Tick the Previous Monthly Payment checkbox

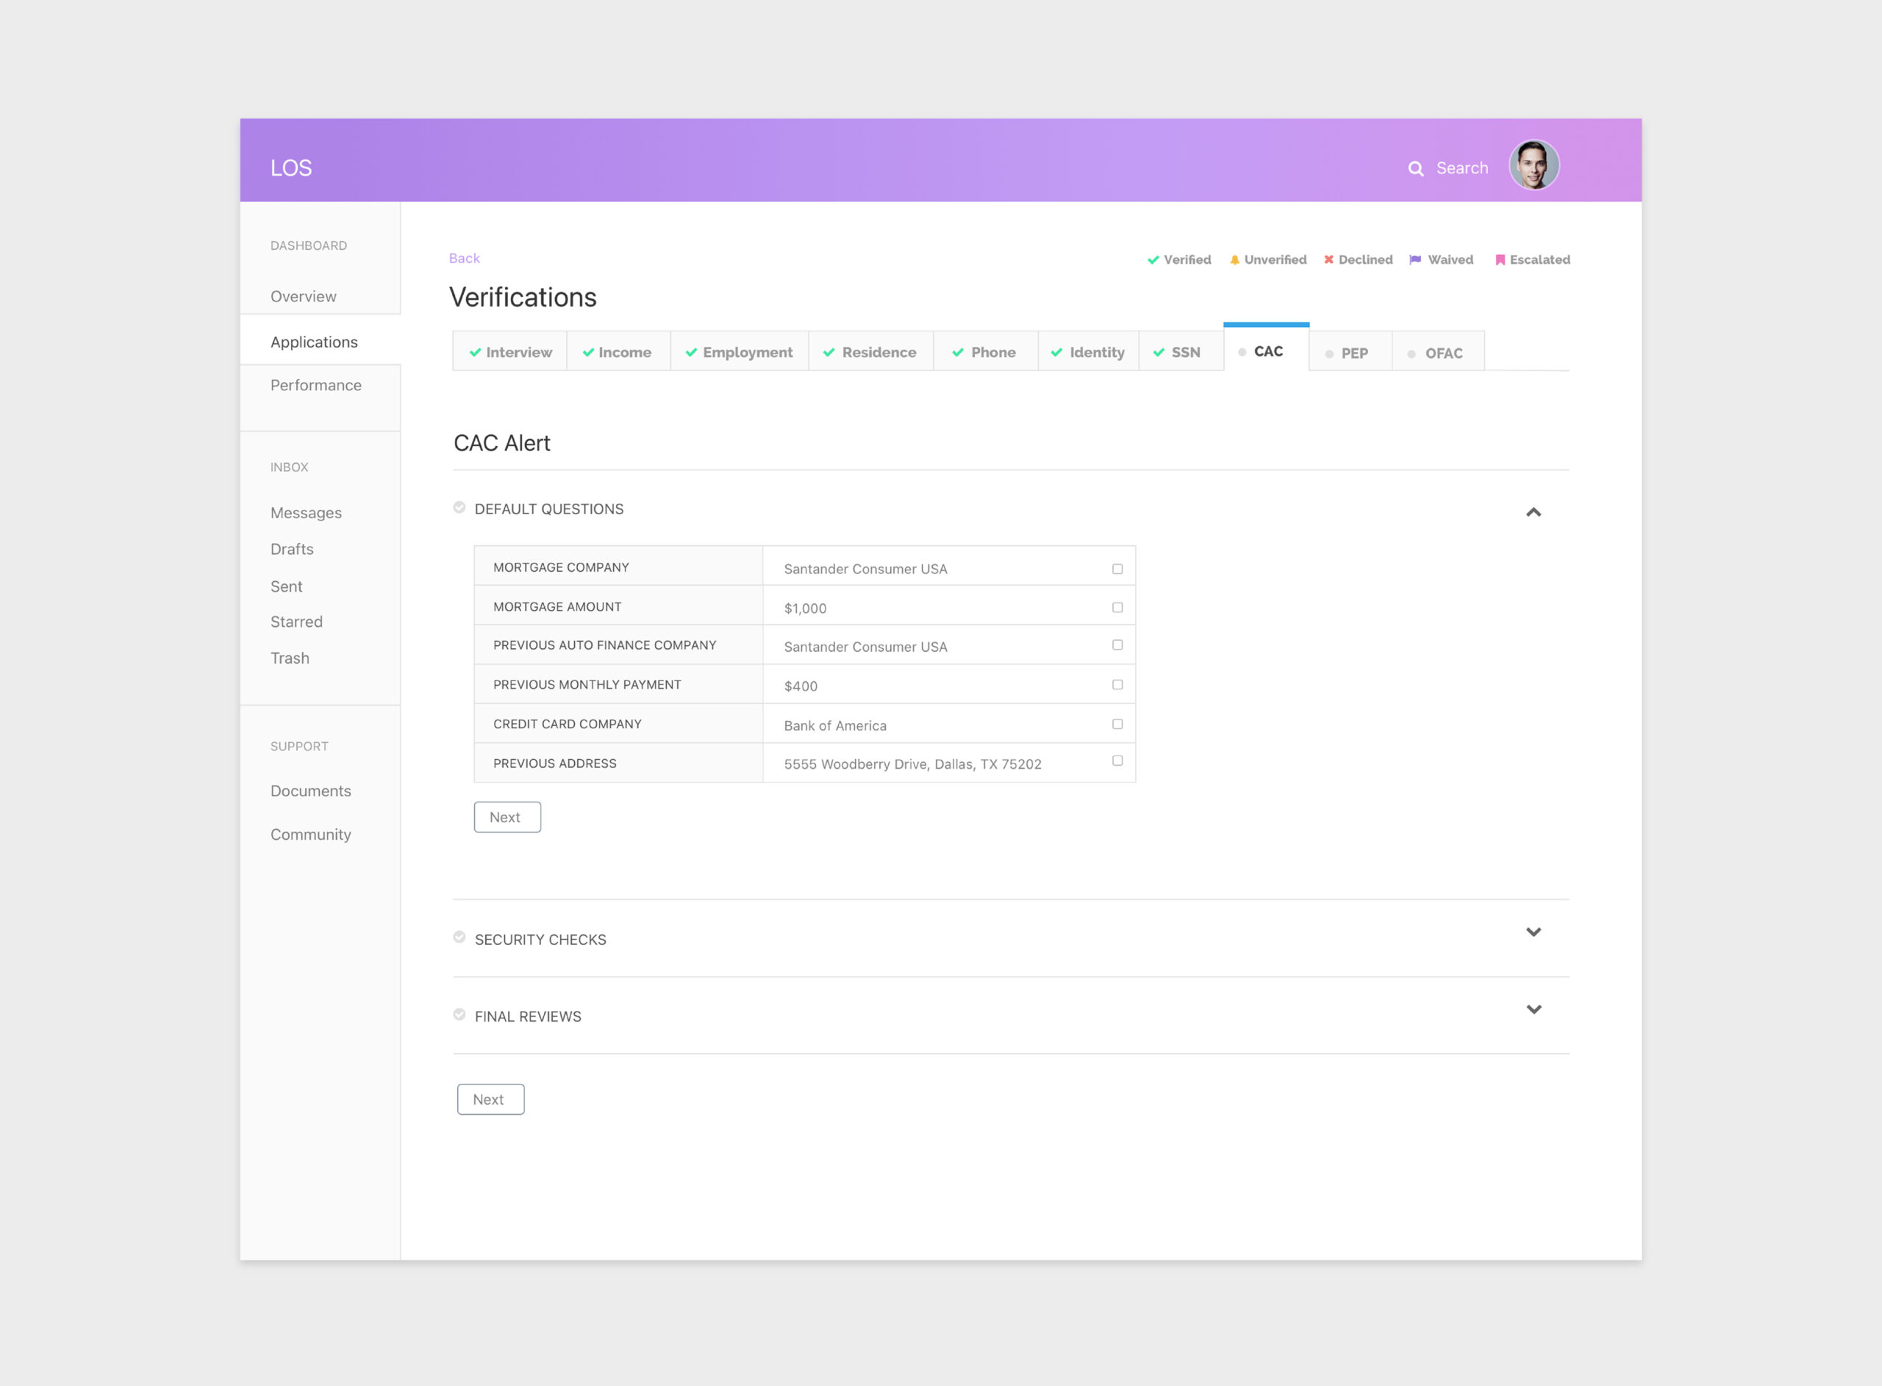pos(1117,685)
